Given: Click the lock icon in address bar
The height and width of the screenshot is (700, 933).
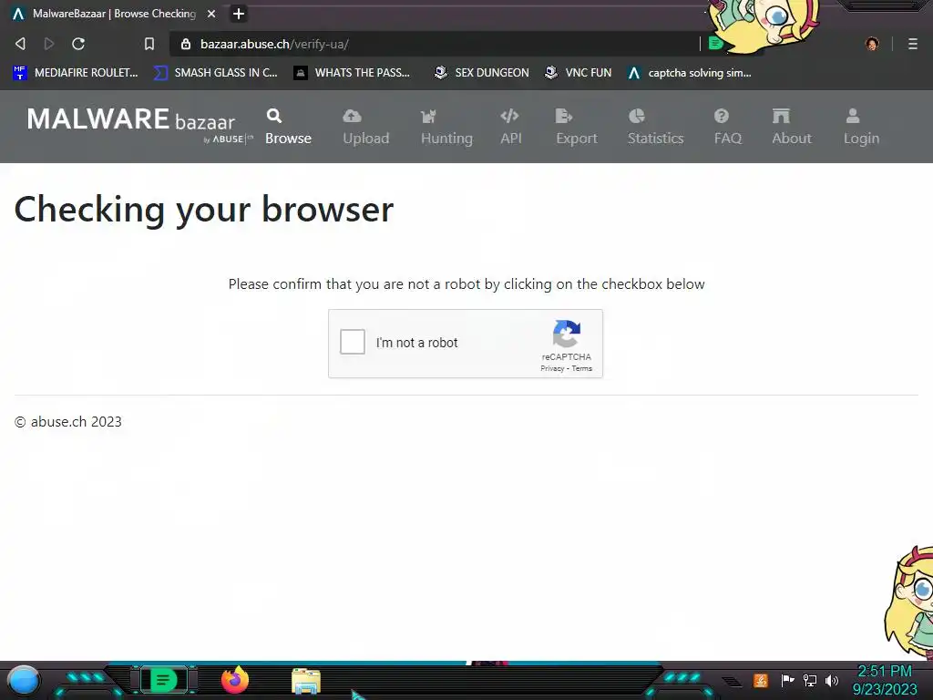Looking at the screenshot, I should point(186,44).
